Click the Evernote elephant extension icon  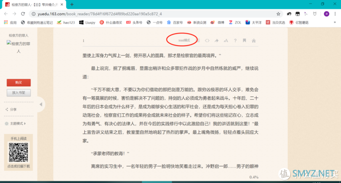point(289,14)
